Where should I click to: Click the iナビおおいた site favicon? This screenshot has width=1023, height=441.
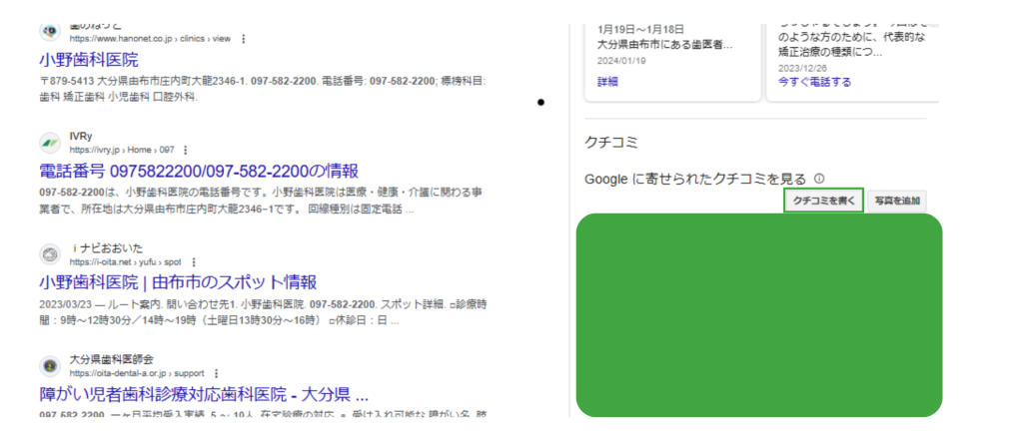pyautogui.click(x=50, y=253)
